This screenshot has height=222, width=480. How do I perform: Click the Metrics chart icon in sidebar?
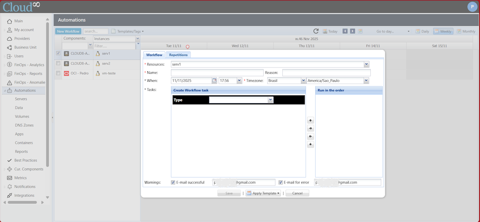10,178
